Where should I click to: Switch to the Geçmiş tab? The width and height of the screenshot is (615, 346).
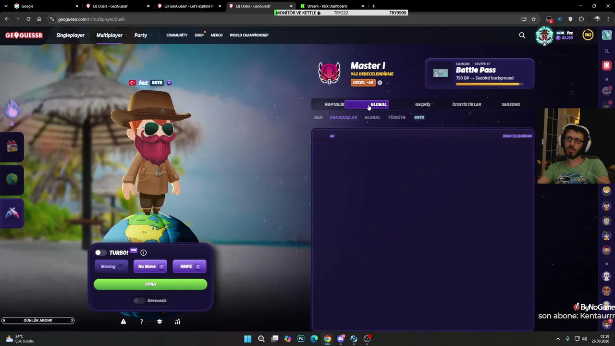423,104
